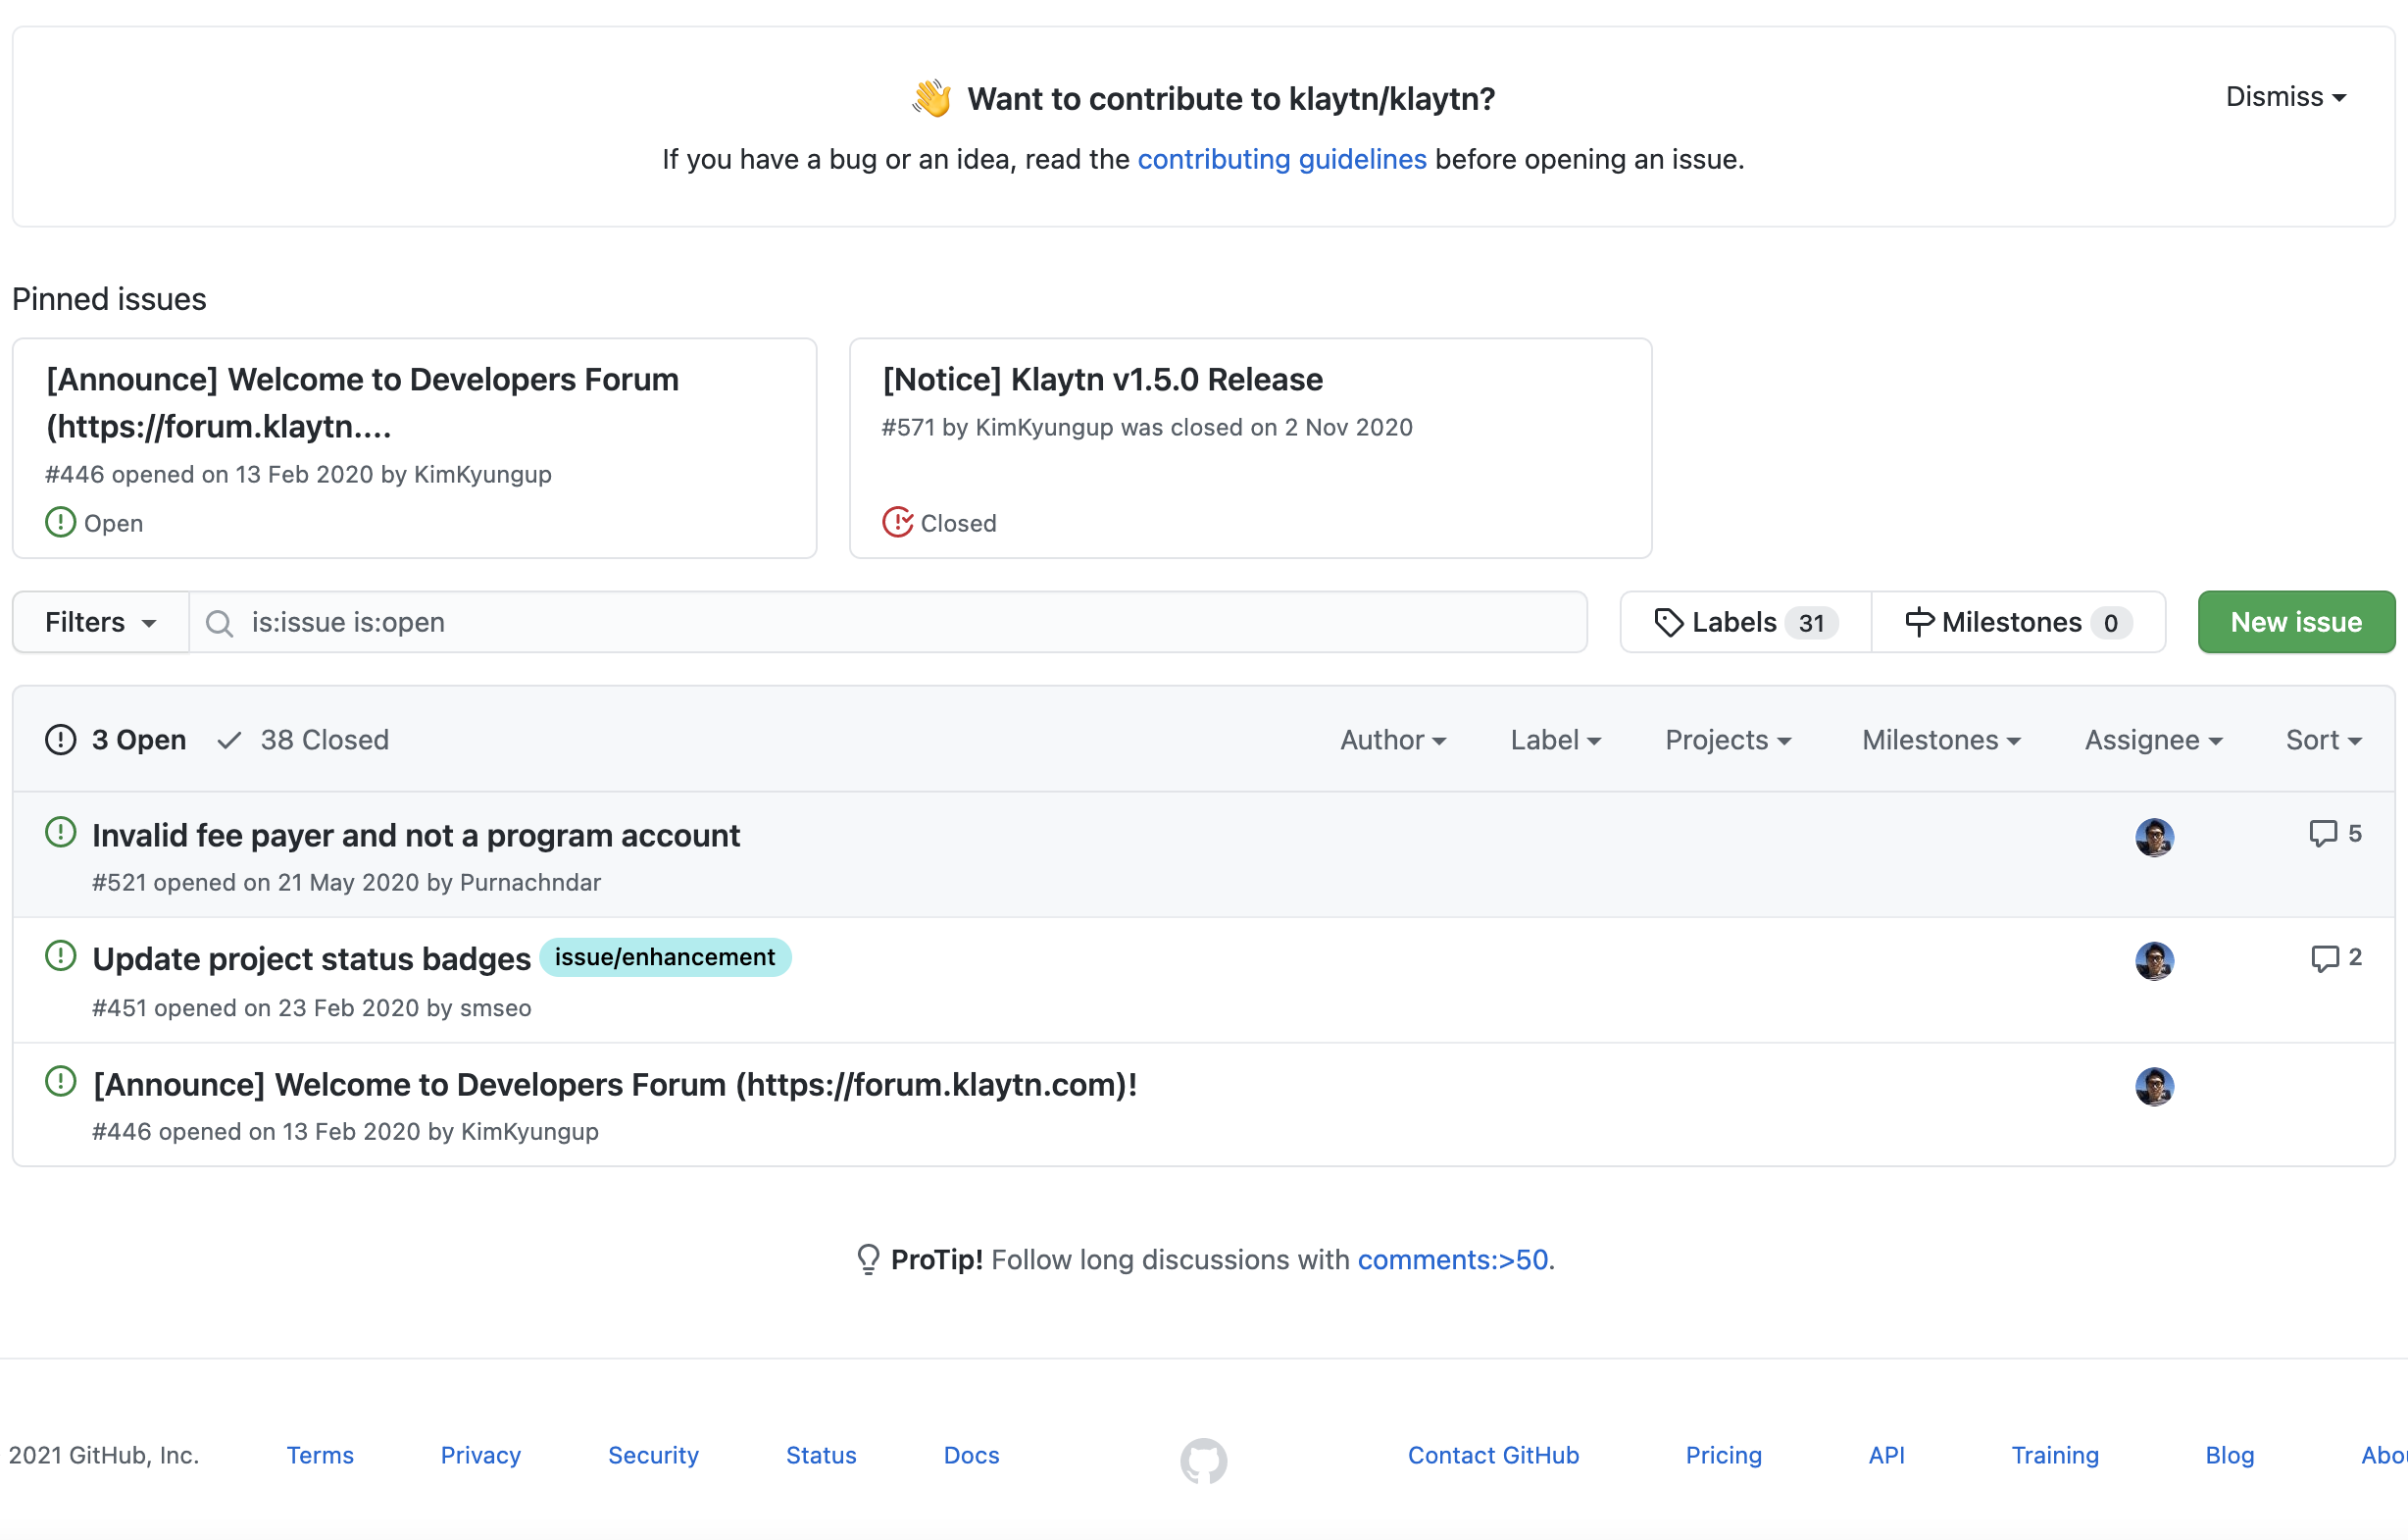Expand the Author filter menu

(1392, 740)
